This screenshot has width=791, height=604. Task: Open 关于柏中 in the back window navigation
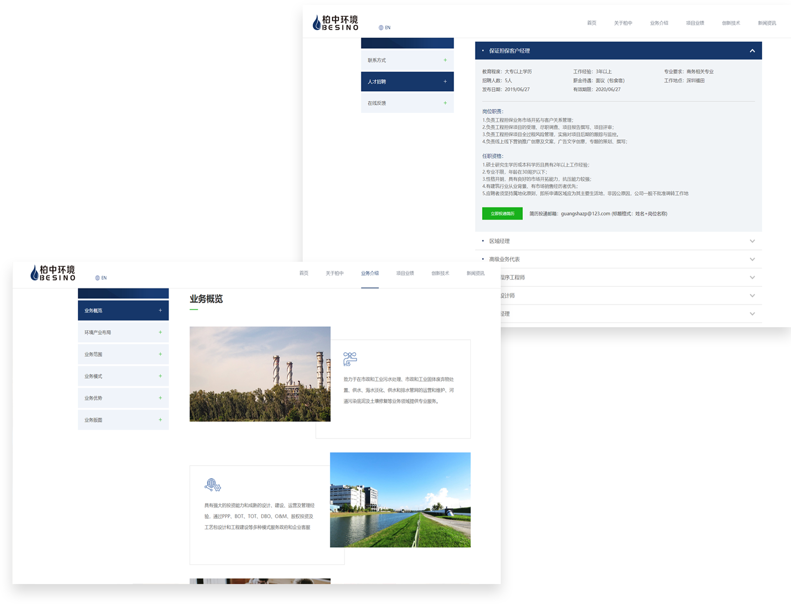point(623,23)
